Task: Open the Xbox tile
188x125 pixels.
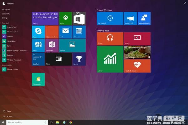Action: point(65,18)
